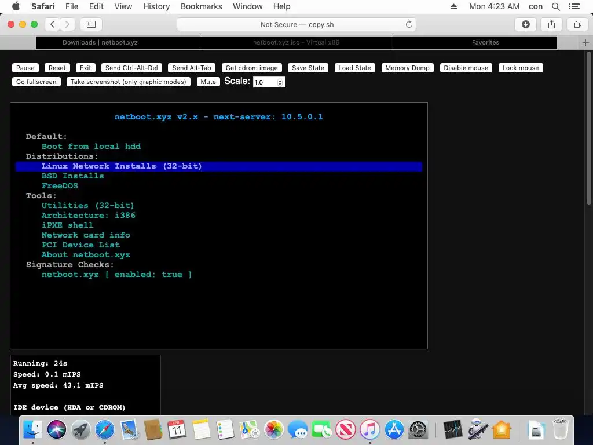Image resolution: width=593 pixels, height=445 pixels.
Task: Open iTunes from the Dock
Action: click(x=369, y=430)
